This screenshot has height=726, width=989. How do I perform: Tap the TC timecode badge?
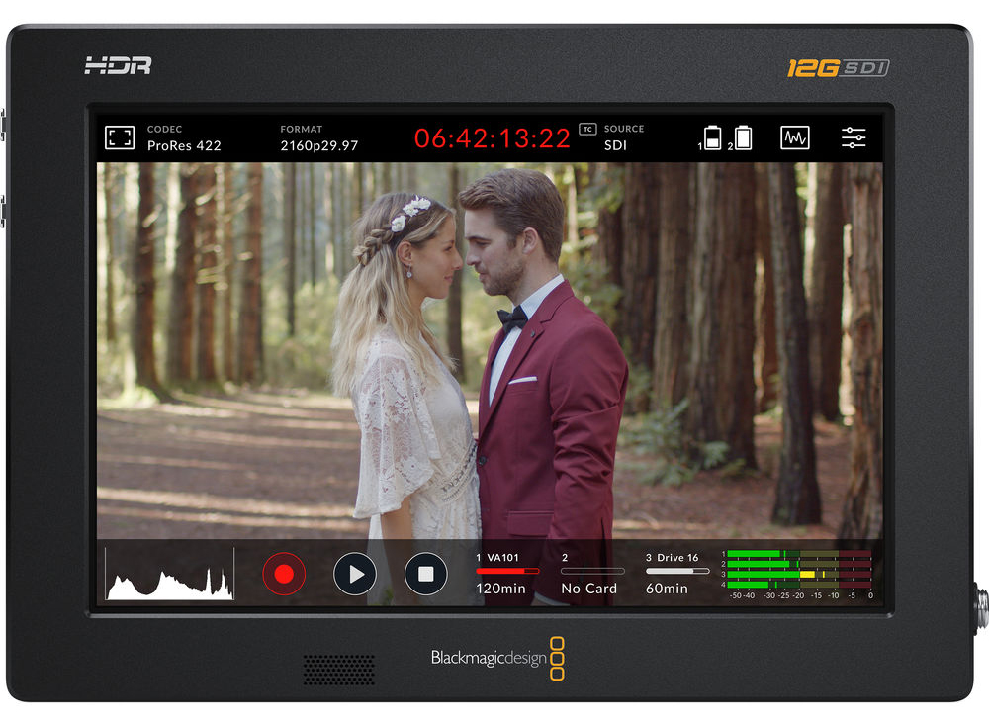[x=587, y=130]
